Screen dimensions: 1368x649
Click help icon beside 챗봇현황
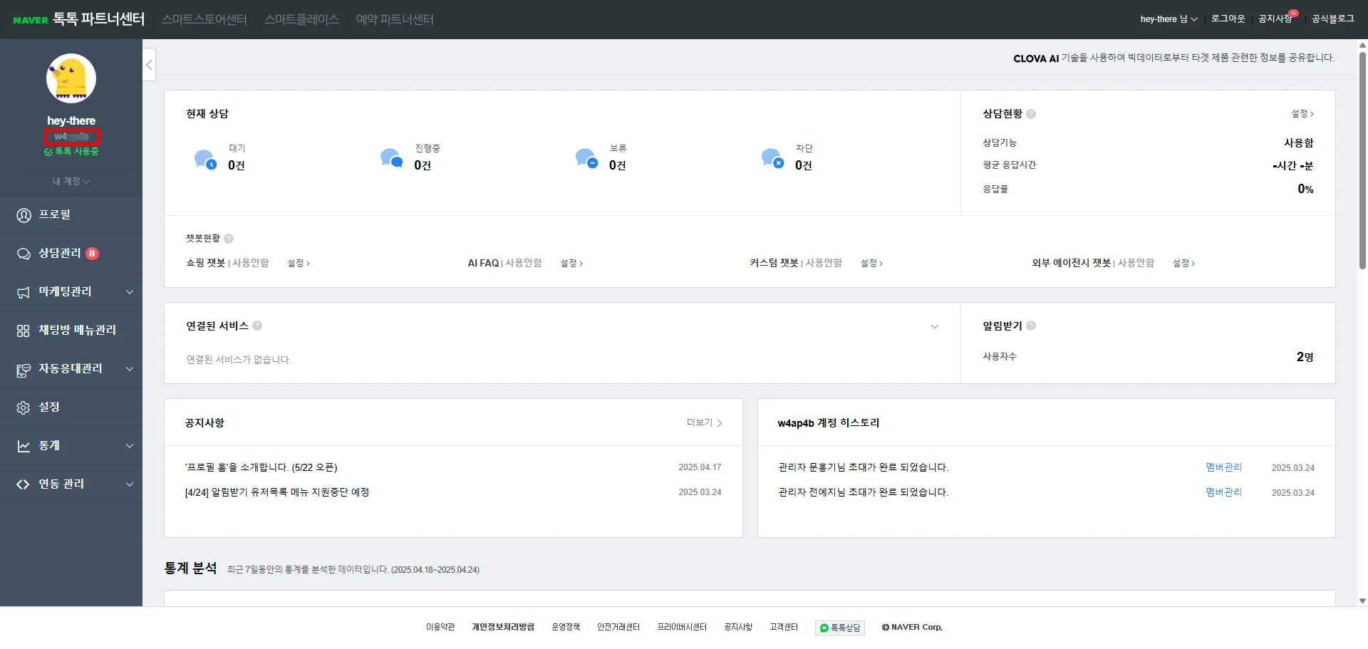[229, 239]
